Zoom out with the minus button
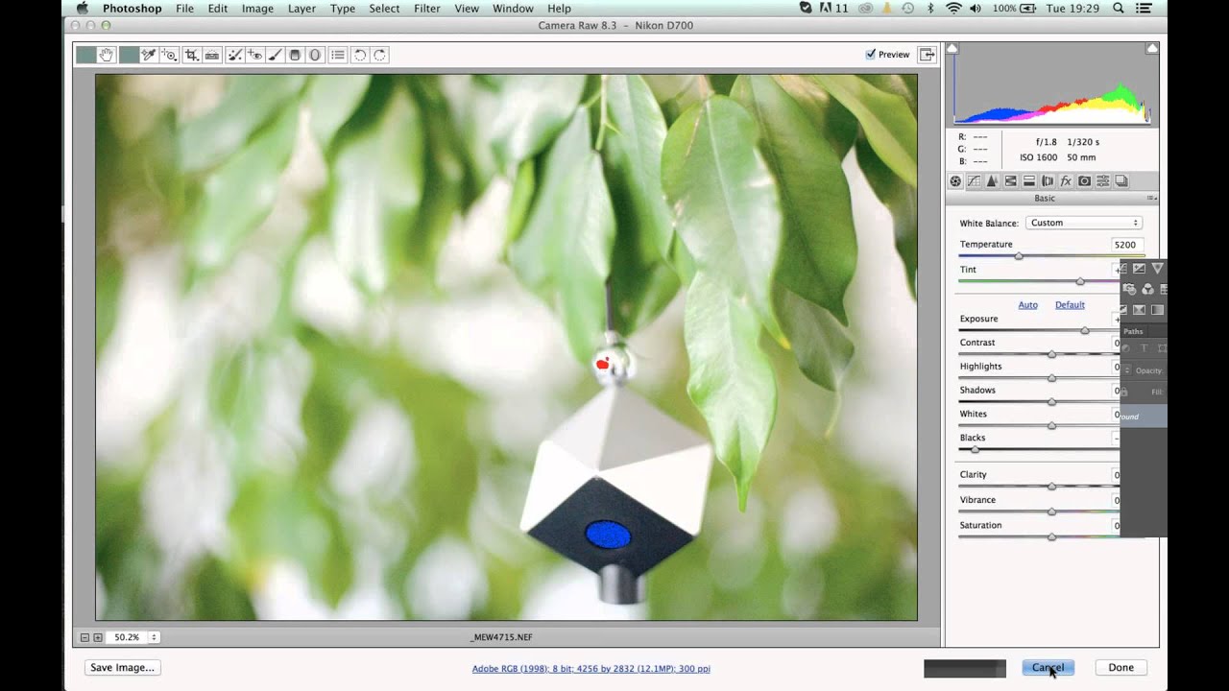 84,637
